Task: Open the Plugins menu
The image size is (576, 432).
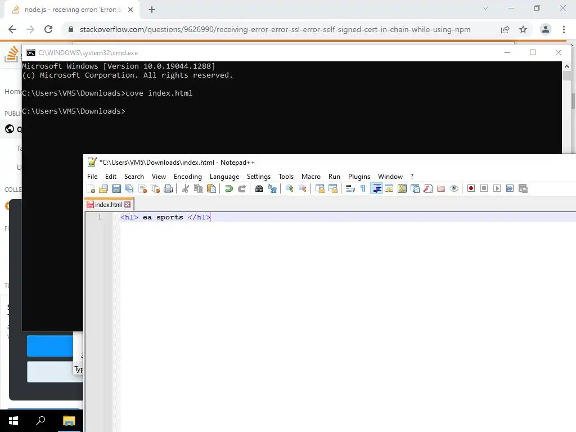Action: [x=359, y=177]
